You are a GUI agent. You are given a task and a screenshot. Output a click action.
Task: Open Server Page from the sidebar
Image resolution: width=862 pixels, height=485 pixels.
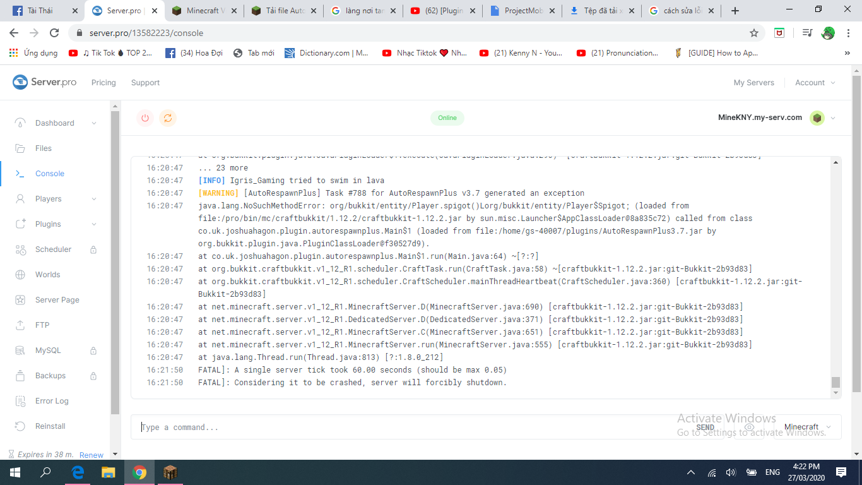[57, 300]
